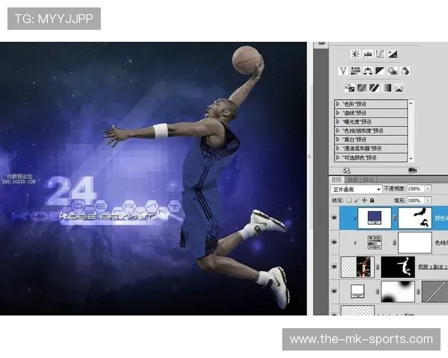Enable lock position move icon

coord(364,201)
